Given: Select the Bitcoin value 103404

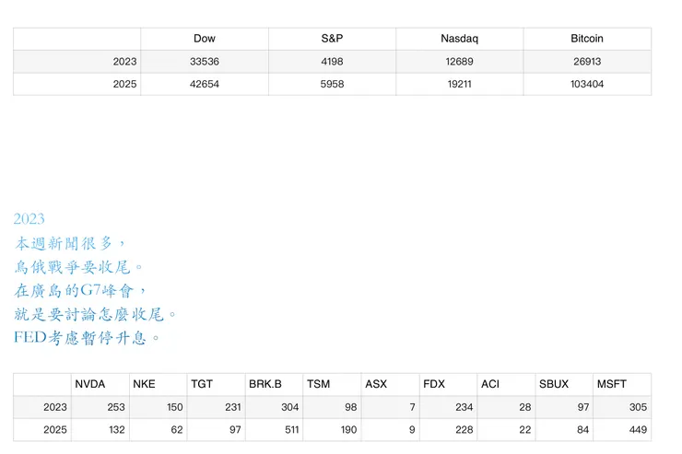Looking at the screenshot, I should tap(587, 84).
